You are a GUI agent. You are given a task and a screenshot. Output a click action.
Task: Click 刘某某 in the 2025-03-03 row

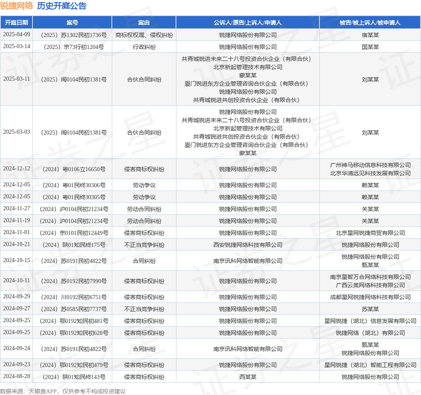pyautogui.click(x=370, y=132)
